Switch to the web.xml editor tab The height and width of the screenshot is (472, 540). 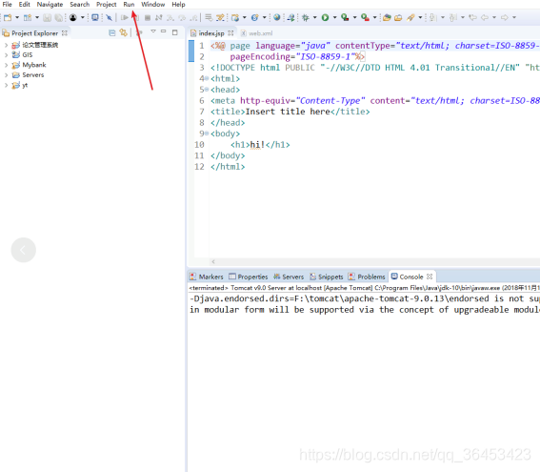click(x=256, y=33)
